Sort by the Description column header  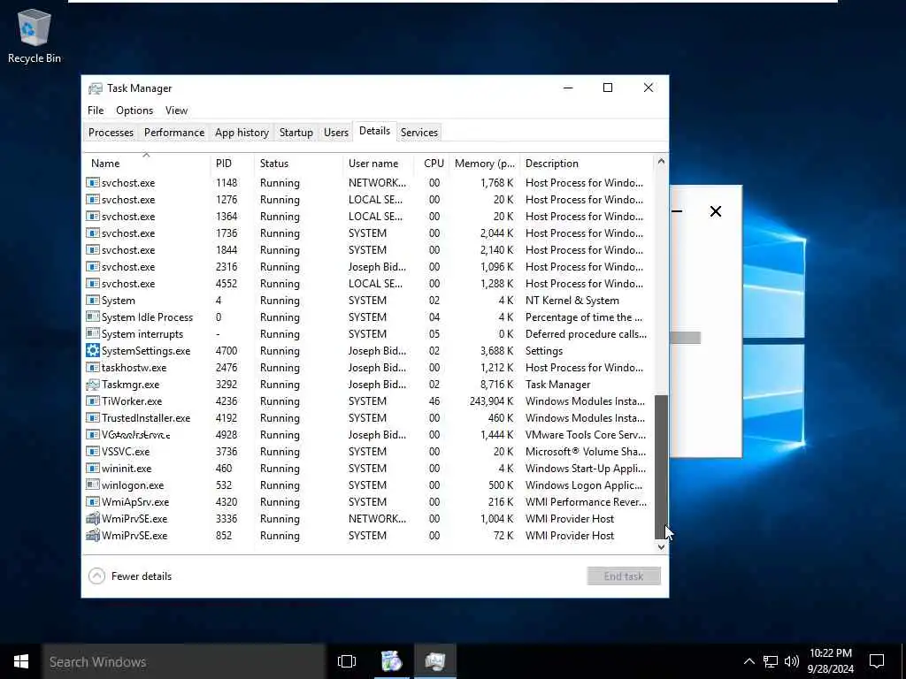[587, 164]
